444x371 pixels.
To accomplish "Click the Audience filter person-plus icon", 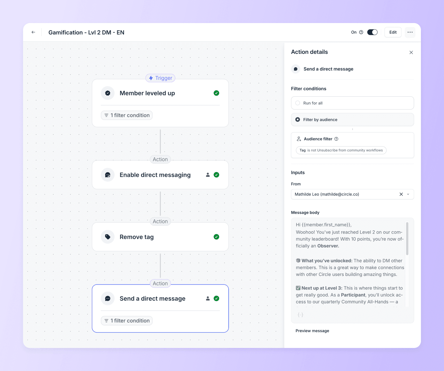I will click(x=299, y=139).
